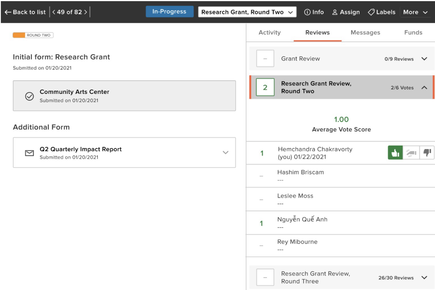Switch to the Messages tab
This screenshot has height=290, width=435.
365,33
